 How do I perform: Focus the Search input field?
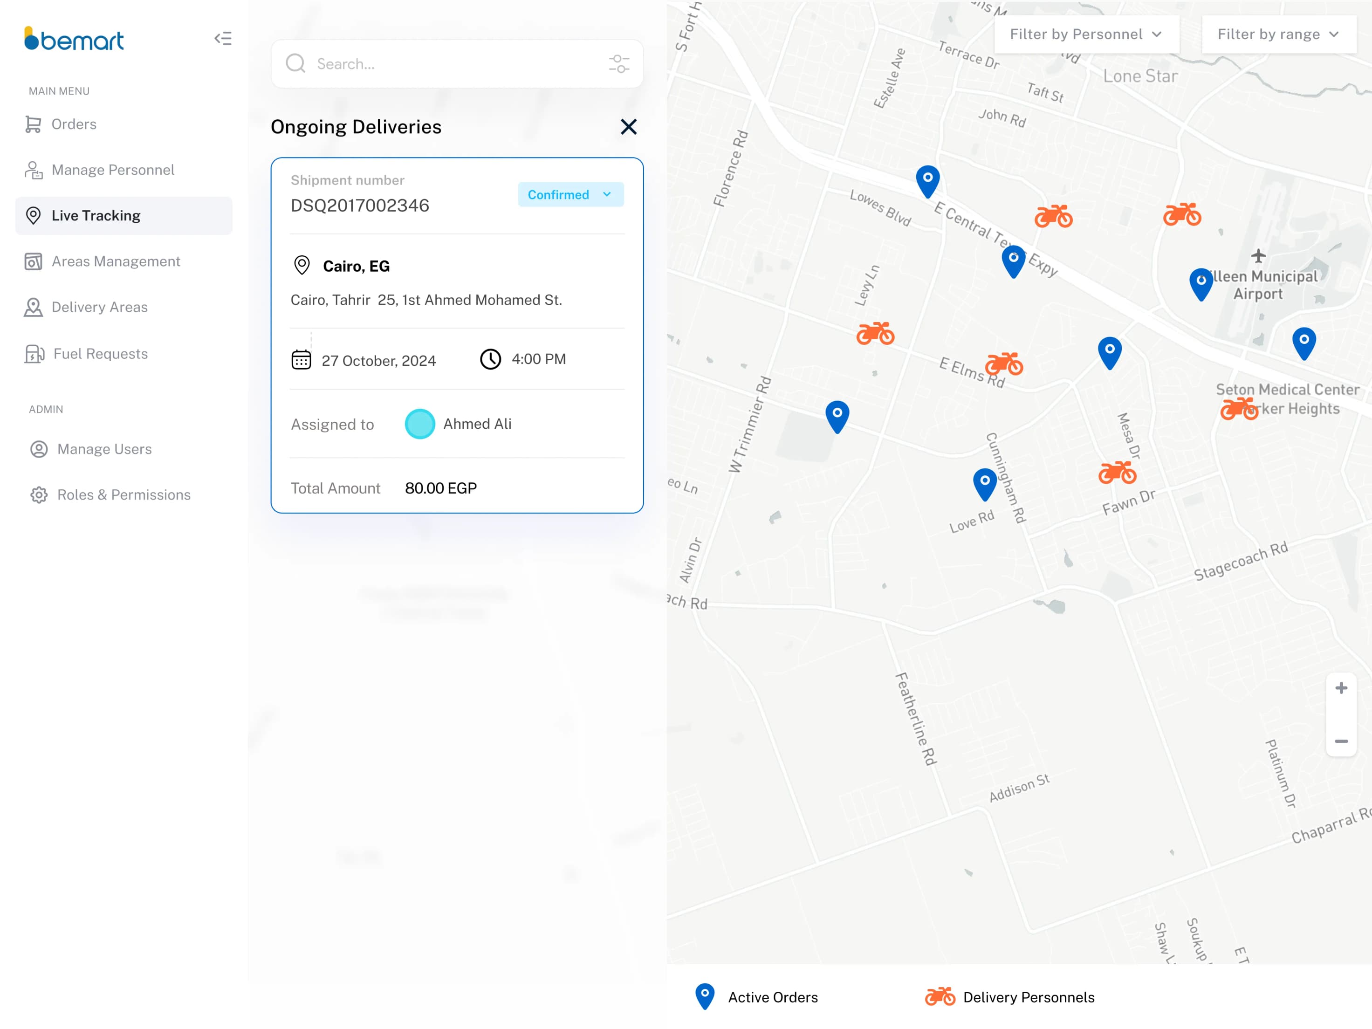pyautogui.click(x=457, y=64)
